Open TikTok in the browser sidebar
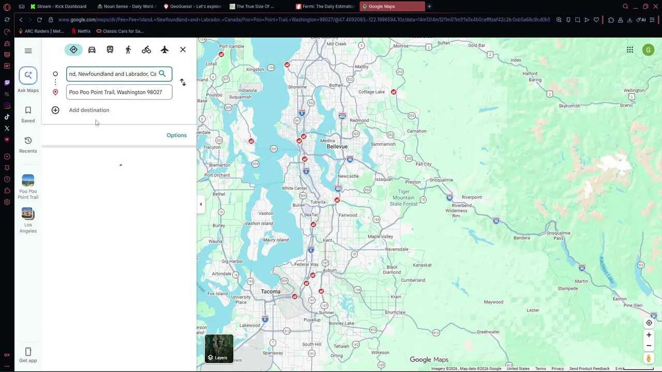The height and width of the screenshot is (372, 662). coord(7,117)
